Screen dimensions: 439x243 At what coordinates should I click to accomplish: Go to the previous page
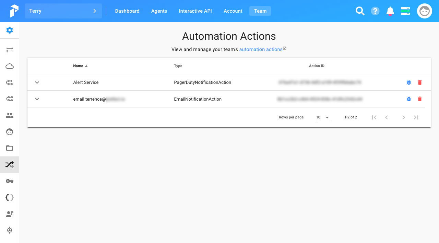(x=387, y=117)
